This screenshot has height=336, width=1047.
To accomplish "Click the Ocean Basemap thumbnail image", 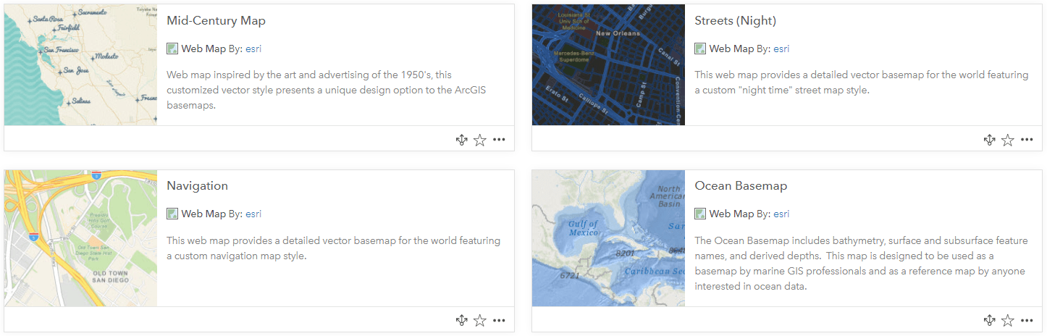I will click(x=608, y=238).
